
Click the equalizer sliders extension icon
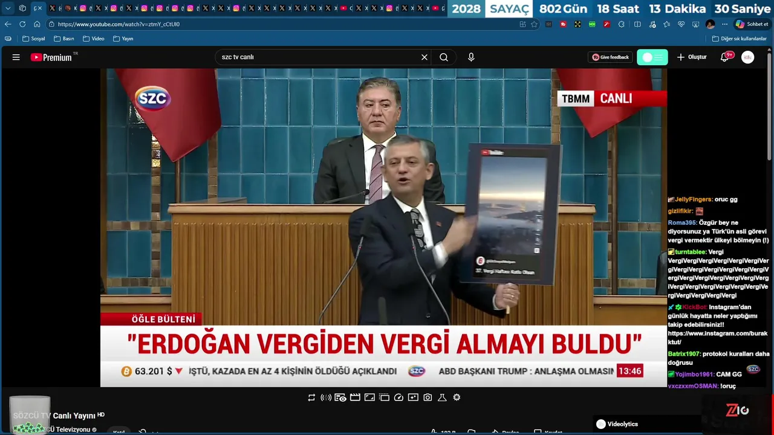[548, 24]
